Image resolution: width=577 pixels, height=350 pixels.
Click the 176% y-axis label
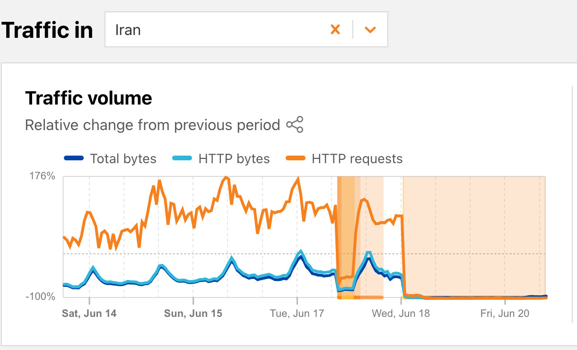click(43, 177)
